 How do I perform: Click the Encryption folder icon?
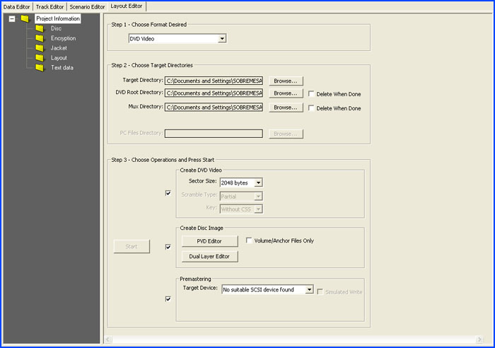point(40,38)
